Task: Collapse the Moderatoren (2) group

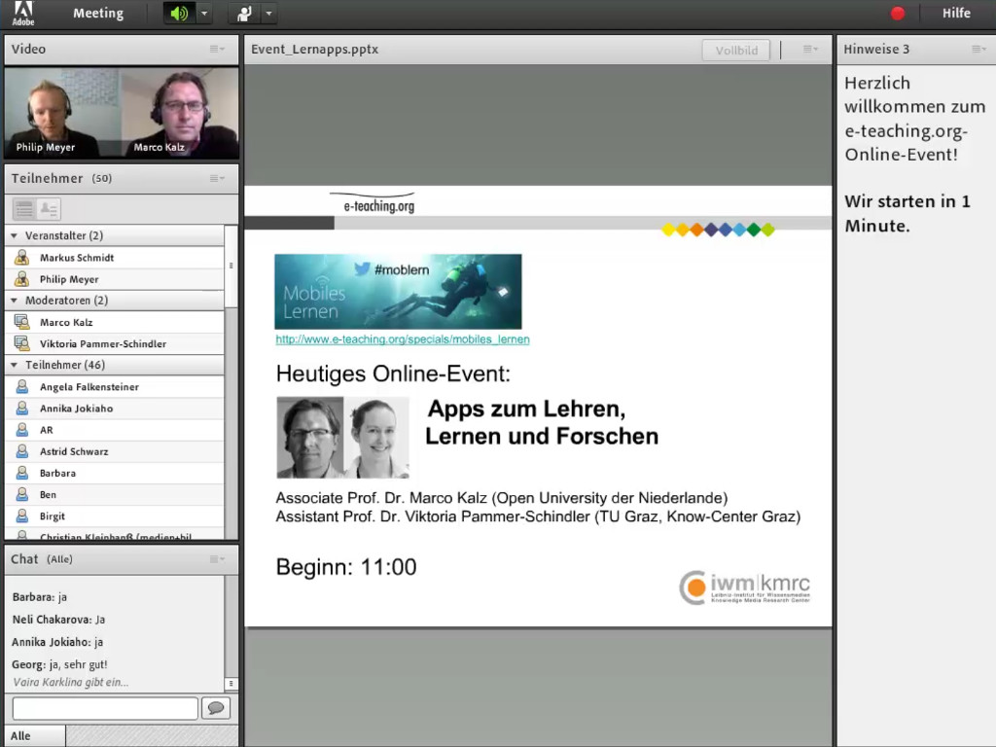Action: tap(14, 301)
